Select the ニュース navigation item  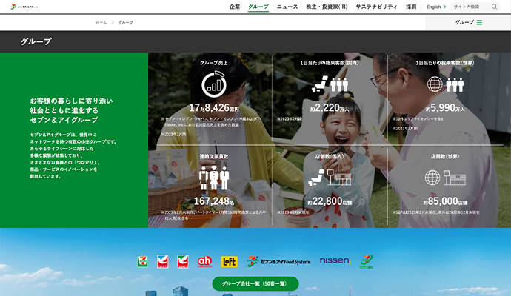tap(287, 7)
